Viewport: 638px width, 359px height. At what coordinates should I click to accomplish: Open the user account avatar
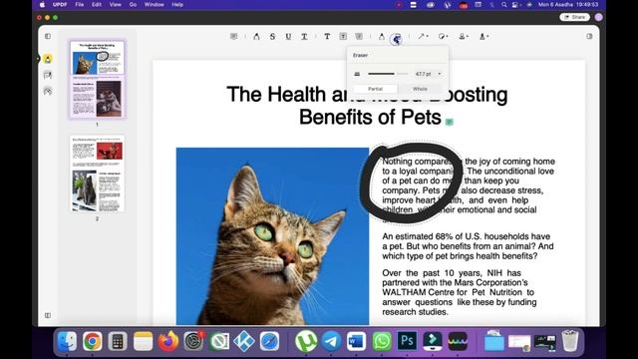coord(598,17)
